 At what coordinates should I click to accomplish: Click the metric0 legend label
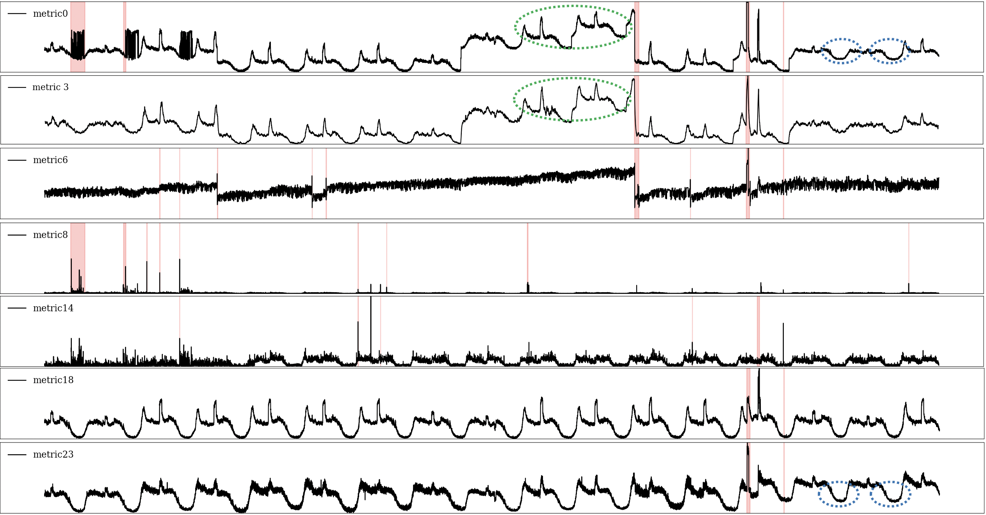point(50,14)
